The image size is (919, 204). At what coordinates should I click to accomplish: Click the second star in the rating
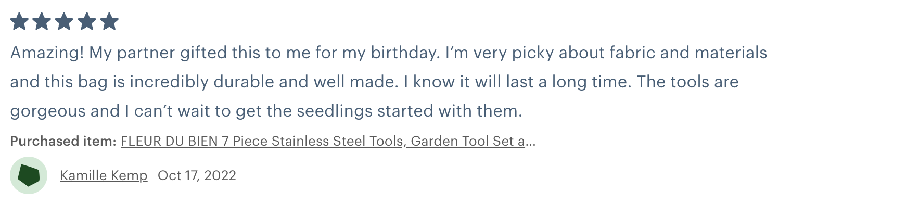(x=42, y=22)
